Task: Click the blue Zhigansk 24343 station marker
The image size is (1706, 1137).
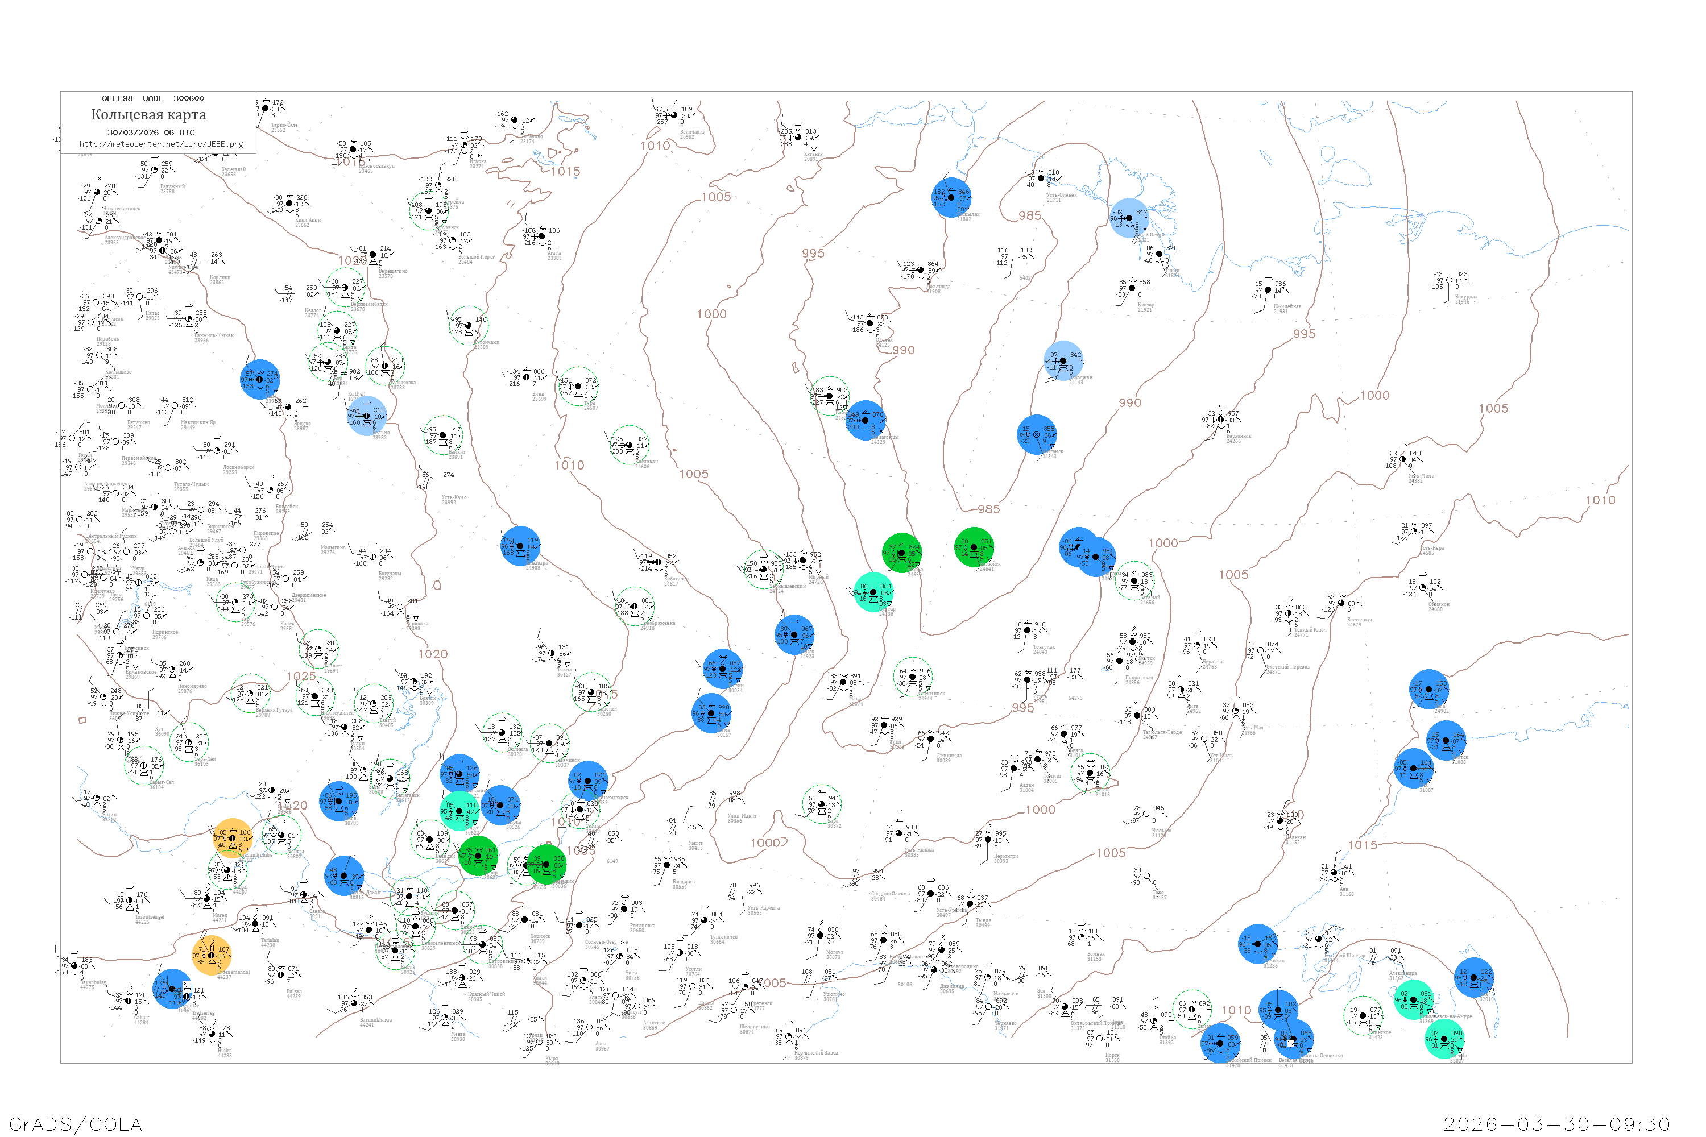Action: pyautogui.click(x=1037, y=434)
